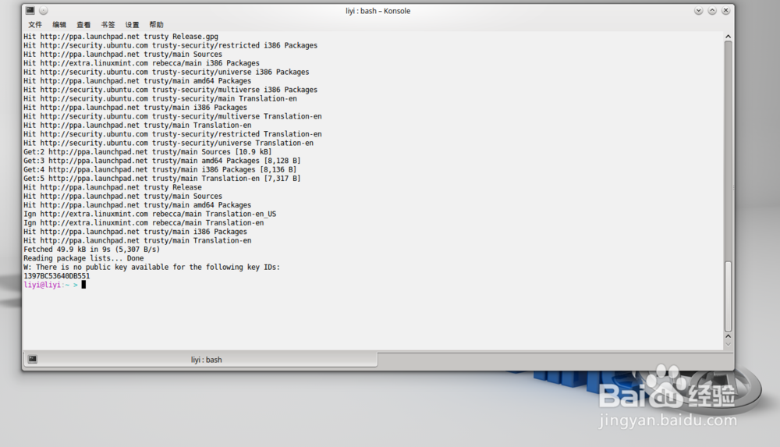780x447 pixels.
Task: Open the 编辑 menu
Action: [59, 24]
